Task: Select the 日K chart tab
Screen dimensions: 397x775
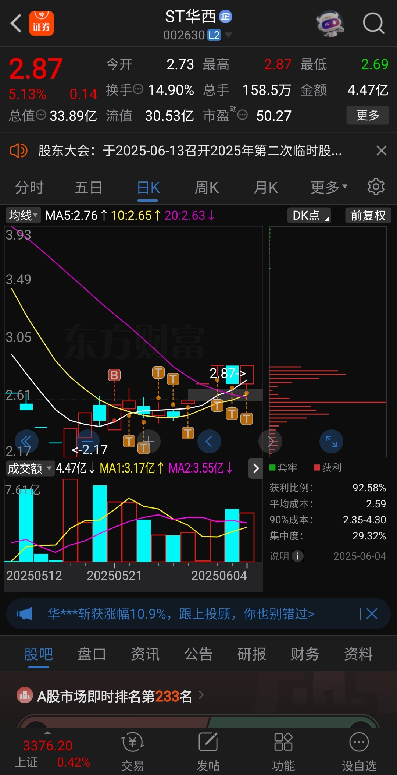Action: (x=148, y=188)
